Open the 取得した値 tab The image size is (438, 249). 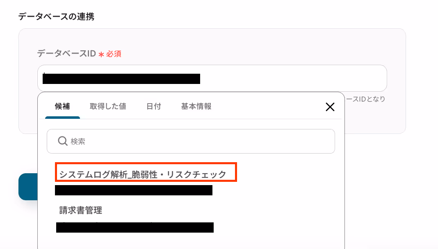[108, 106]
